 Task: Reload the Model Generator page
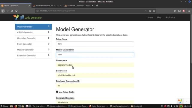tap(12, 11)
